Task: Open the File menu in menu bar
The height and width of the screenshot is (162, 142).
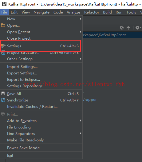Action: (x=4, y=12)
